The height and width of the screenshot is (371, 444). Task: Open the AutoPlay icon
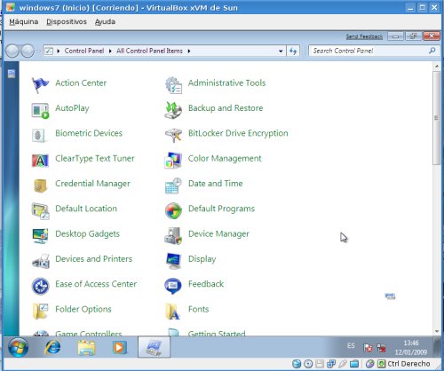[x=40, y=110]
